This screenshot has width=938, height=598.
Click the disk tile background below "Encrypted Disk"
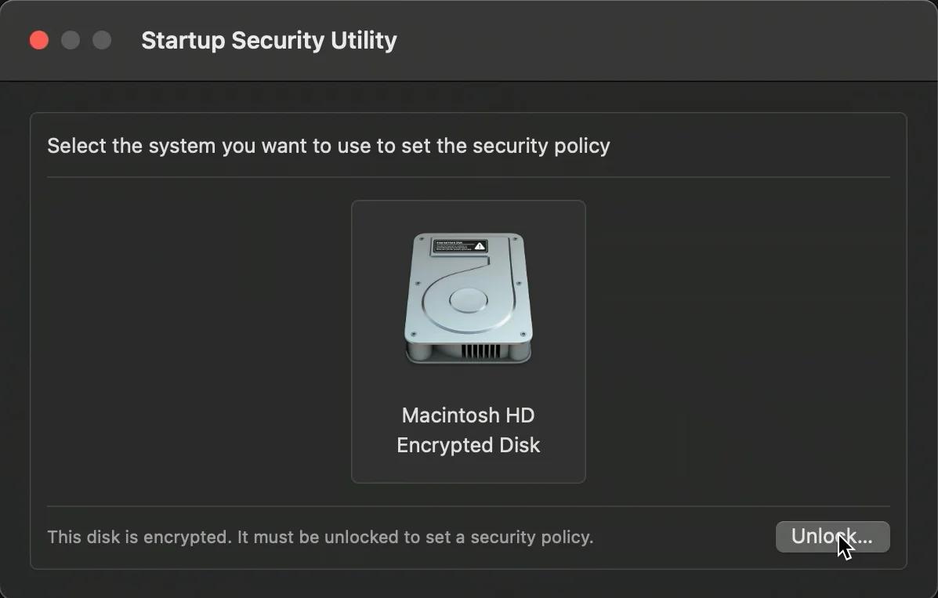point(468,469)
